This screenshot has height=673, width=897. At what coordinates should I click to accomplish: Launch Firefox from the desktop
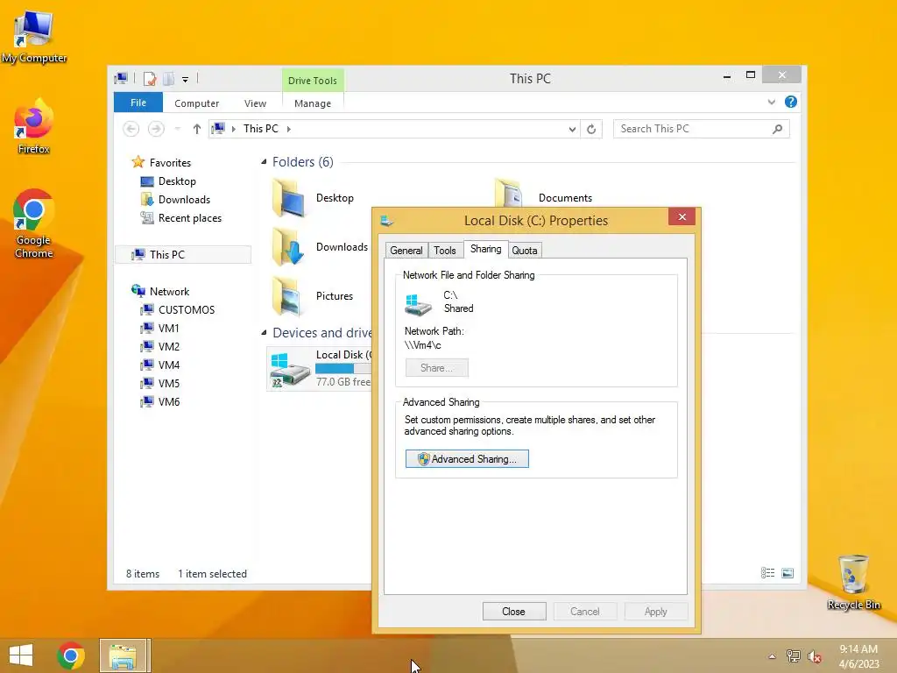[x=34, y=127]
